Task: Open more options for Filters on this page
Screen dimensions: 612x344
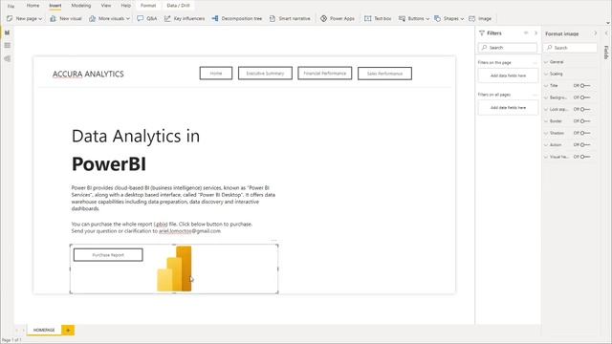Action: pyautogui.click(x=535, y=62)
